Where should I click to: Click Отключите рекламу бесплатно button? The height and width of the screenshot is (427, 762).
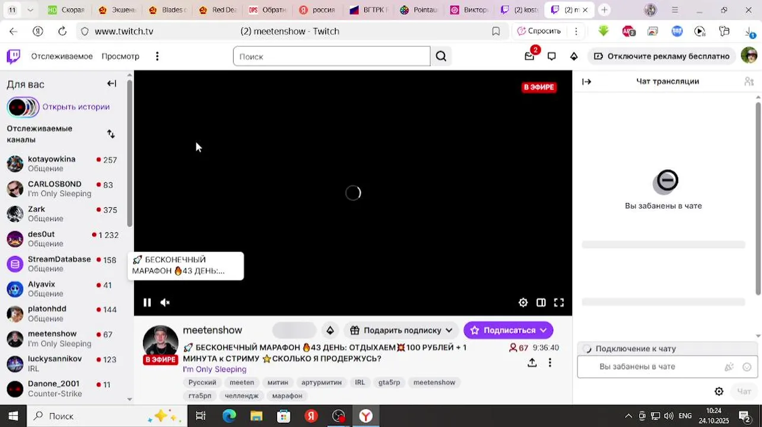661,56
